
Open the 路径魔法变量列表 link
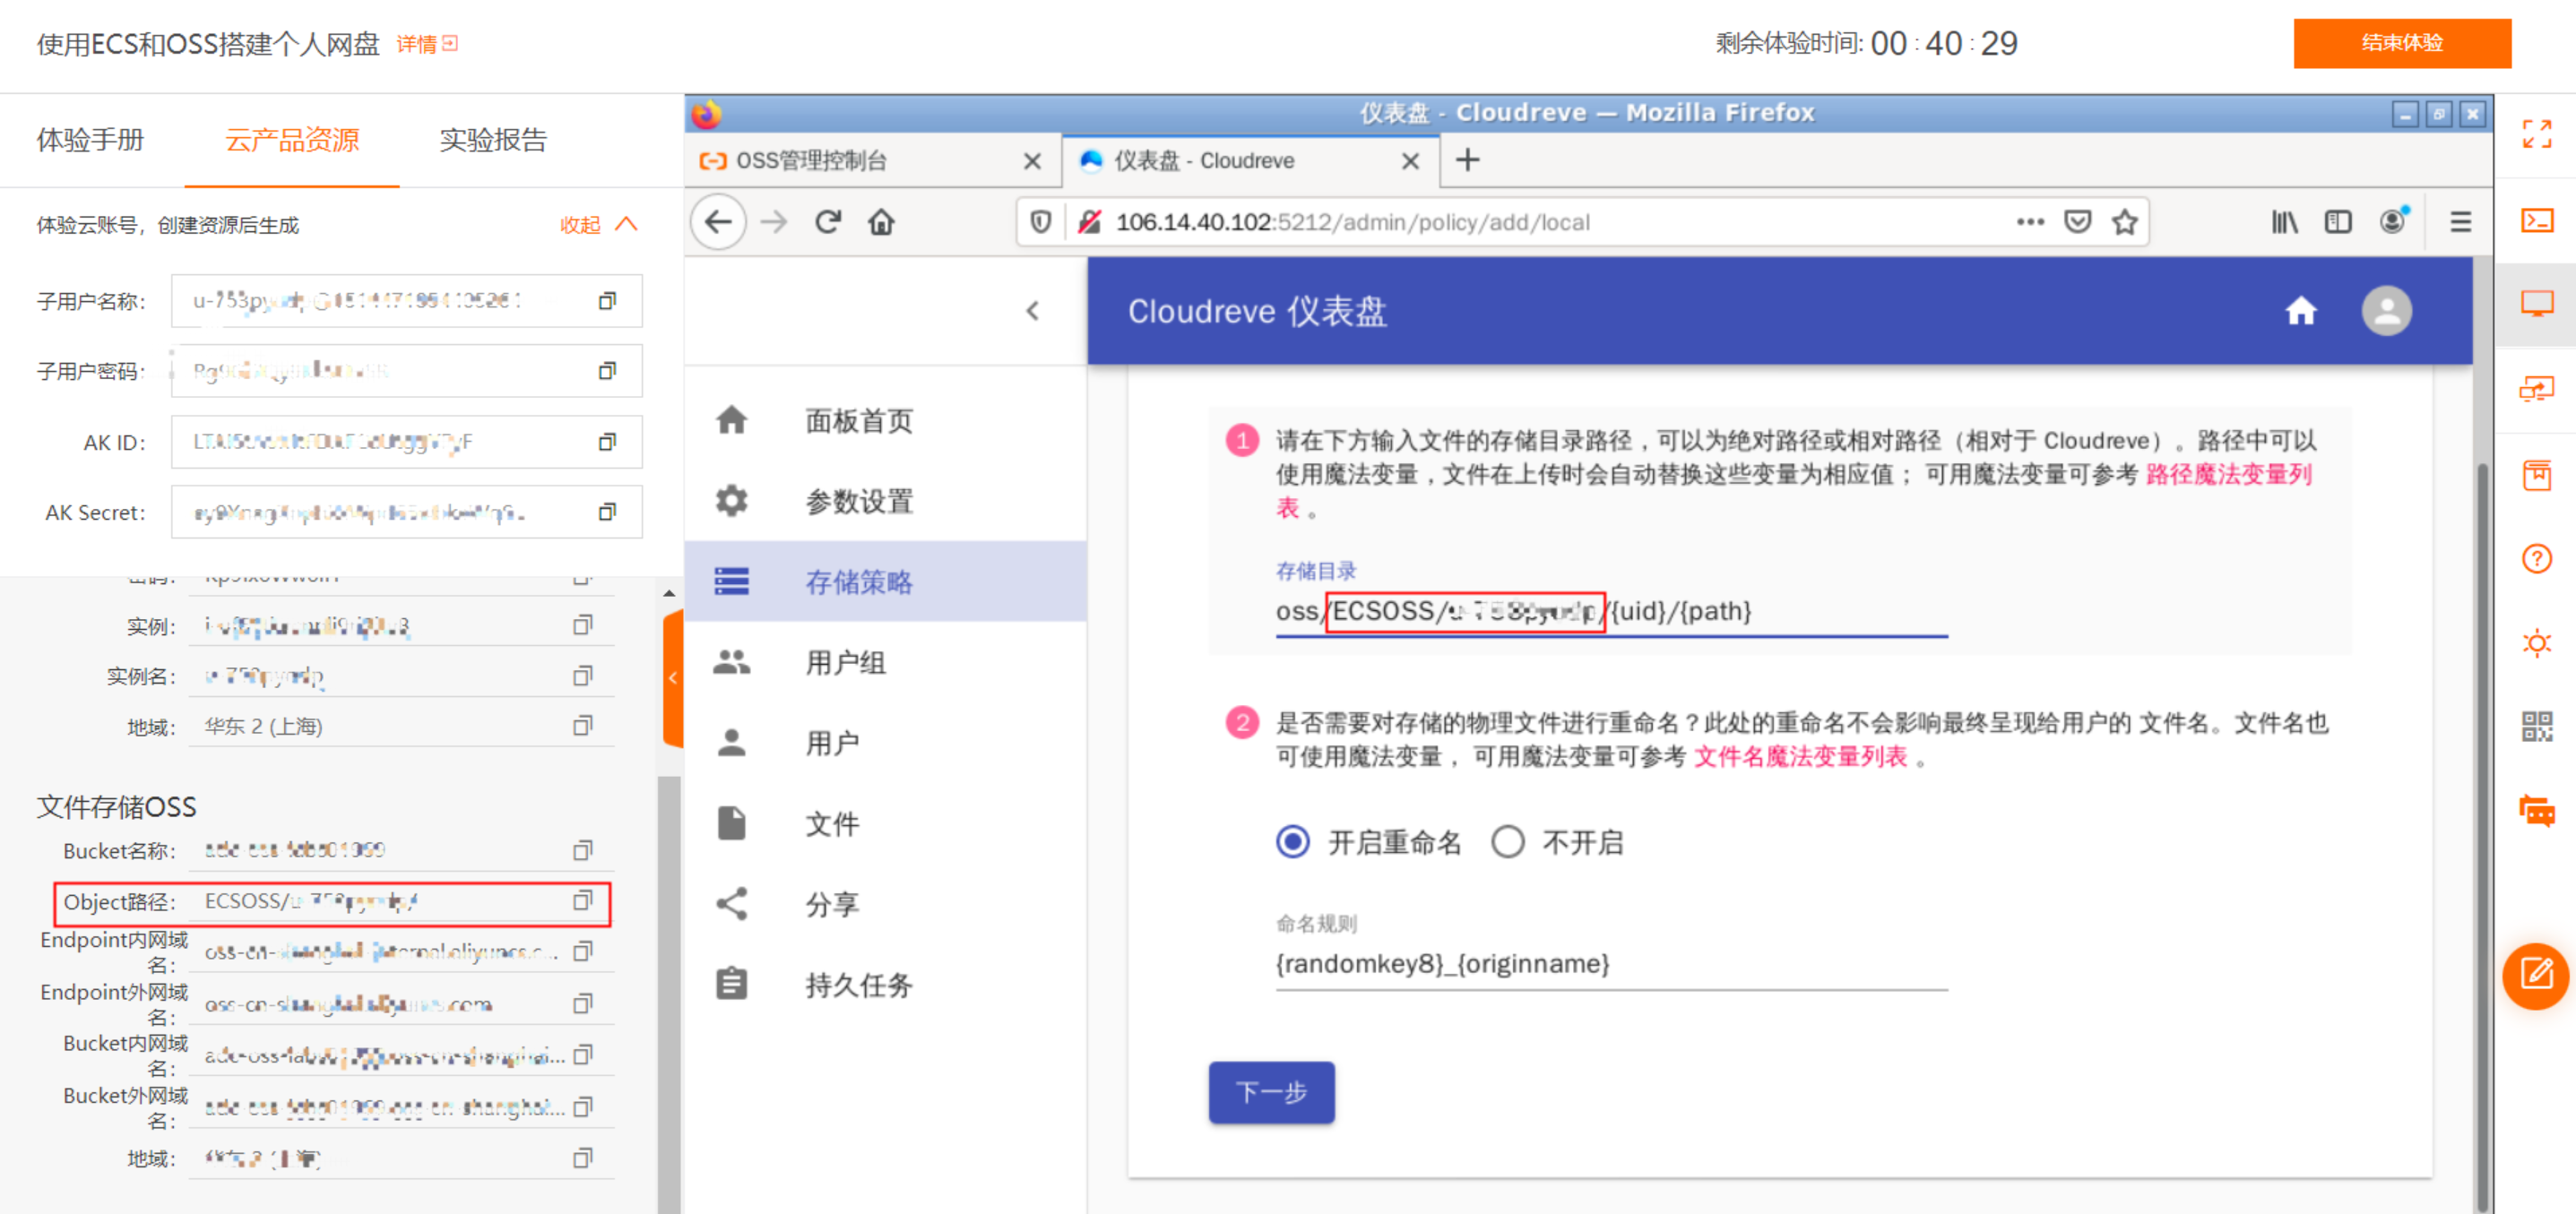coord(2228,475)
